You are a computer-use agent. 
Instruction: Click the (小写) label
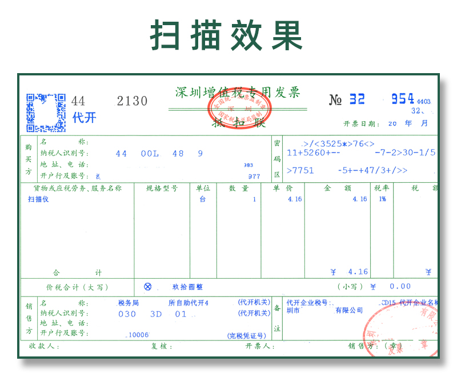coord(350,287)
